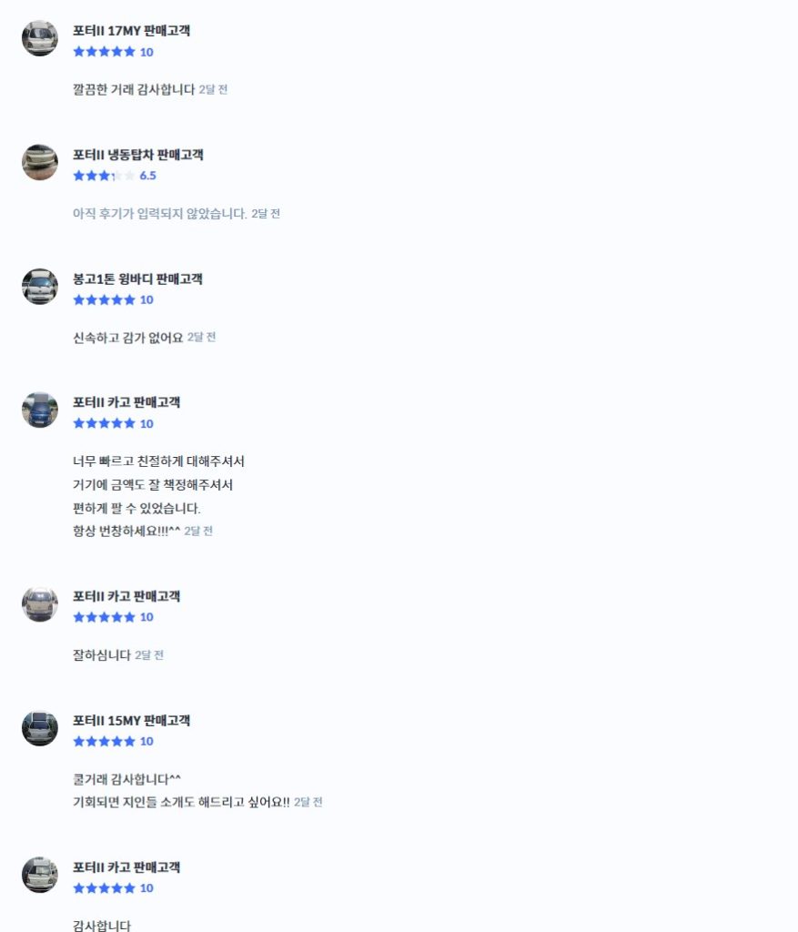Open the 포터II 냉동탑차 판매고객 title
This screenshot has width=798, height=932.
[x=137, y=155]
